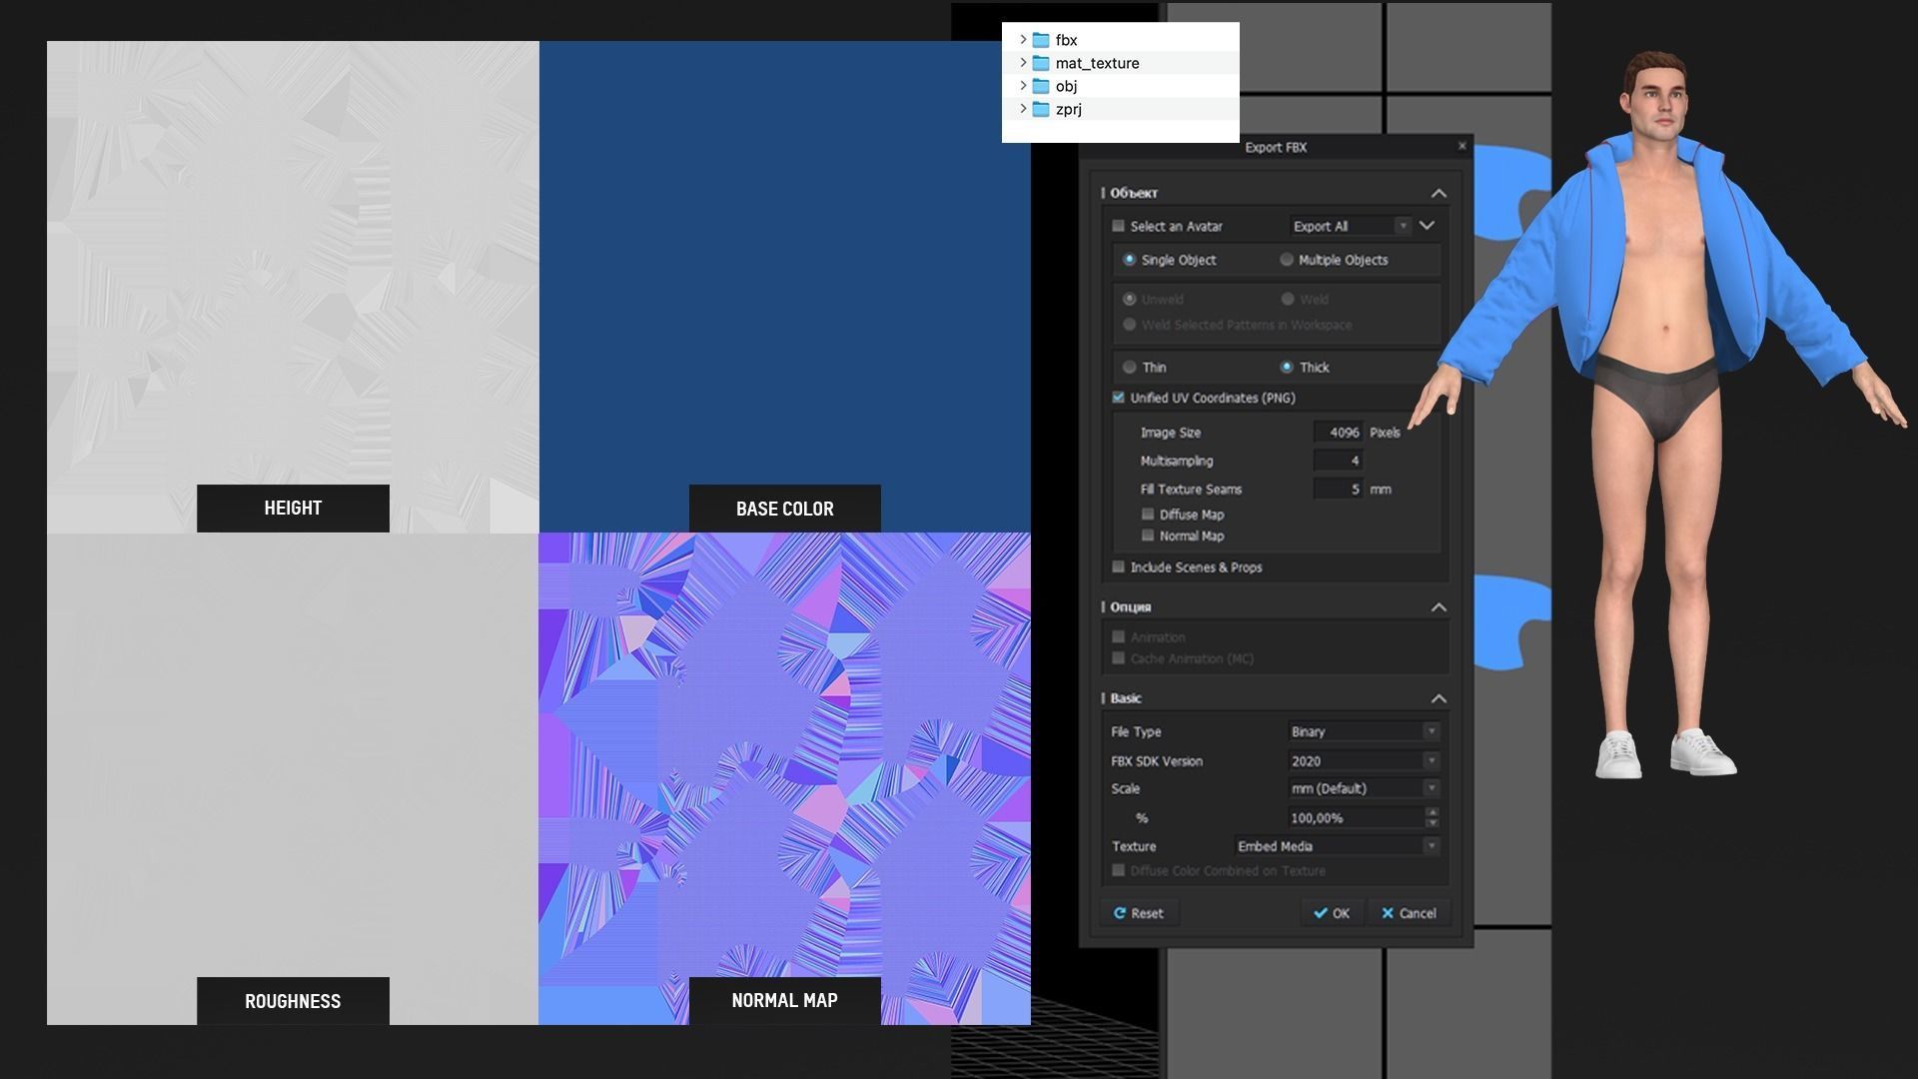Open the File Type Binary dropdown
This screenshot has height=1079, width=1918.
pos(1364,732)
